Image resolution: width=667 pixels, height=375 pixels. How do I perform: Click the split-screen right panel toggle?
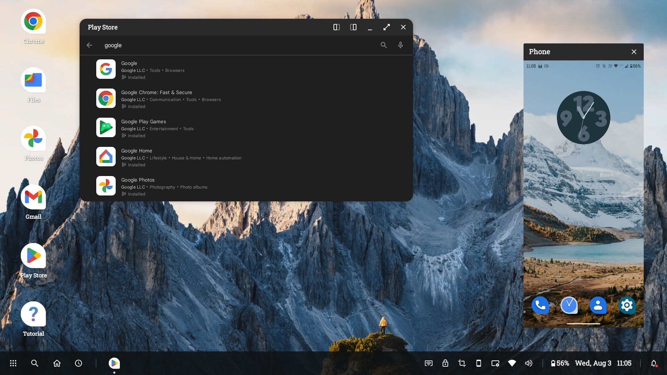tap(353, 27)
